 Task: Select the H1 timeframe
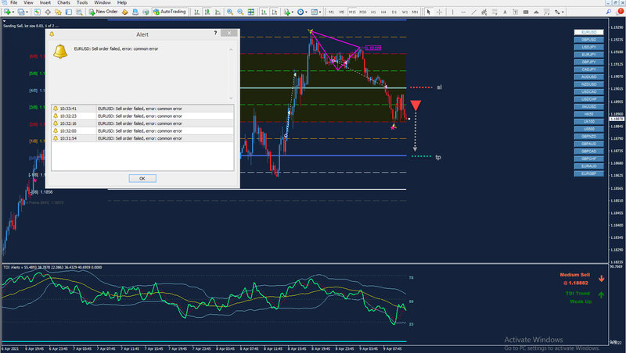click(x=373, y=12)
